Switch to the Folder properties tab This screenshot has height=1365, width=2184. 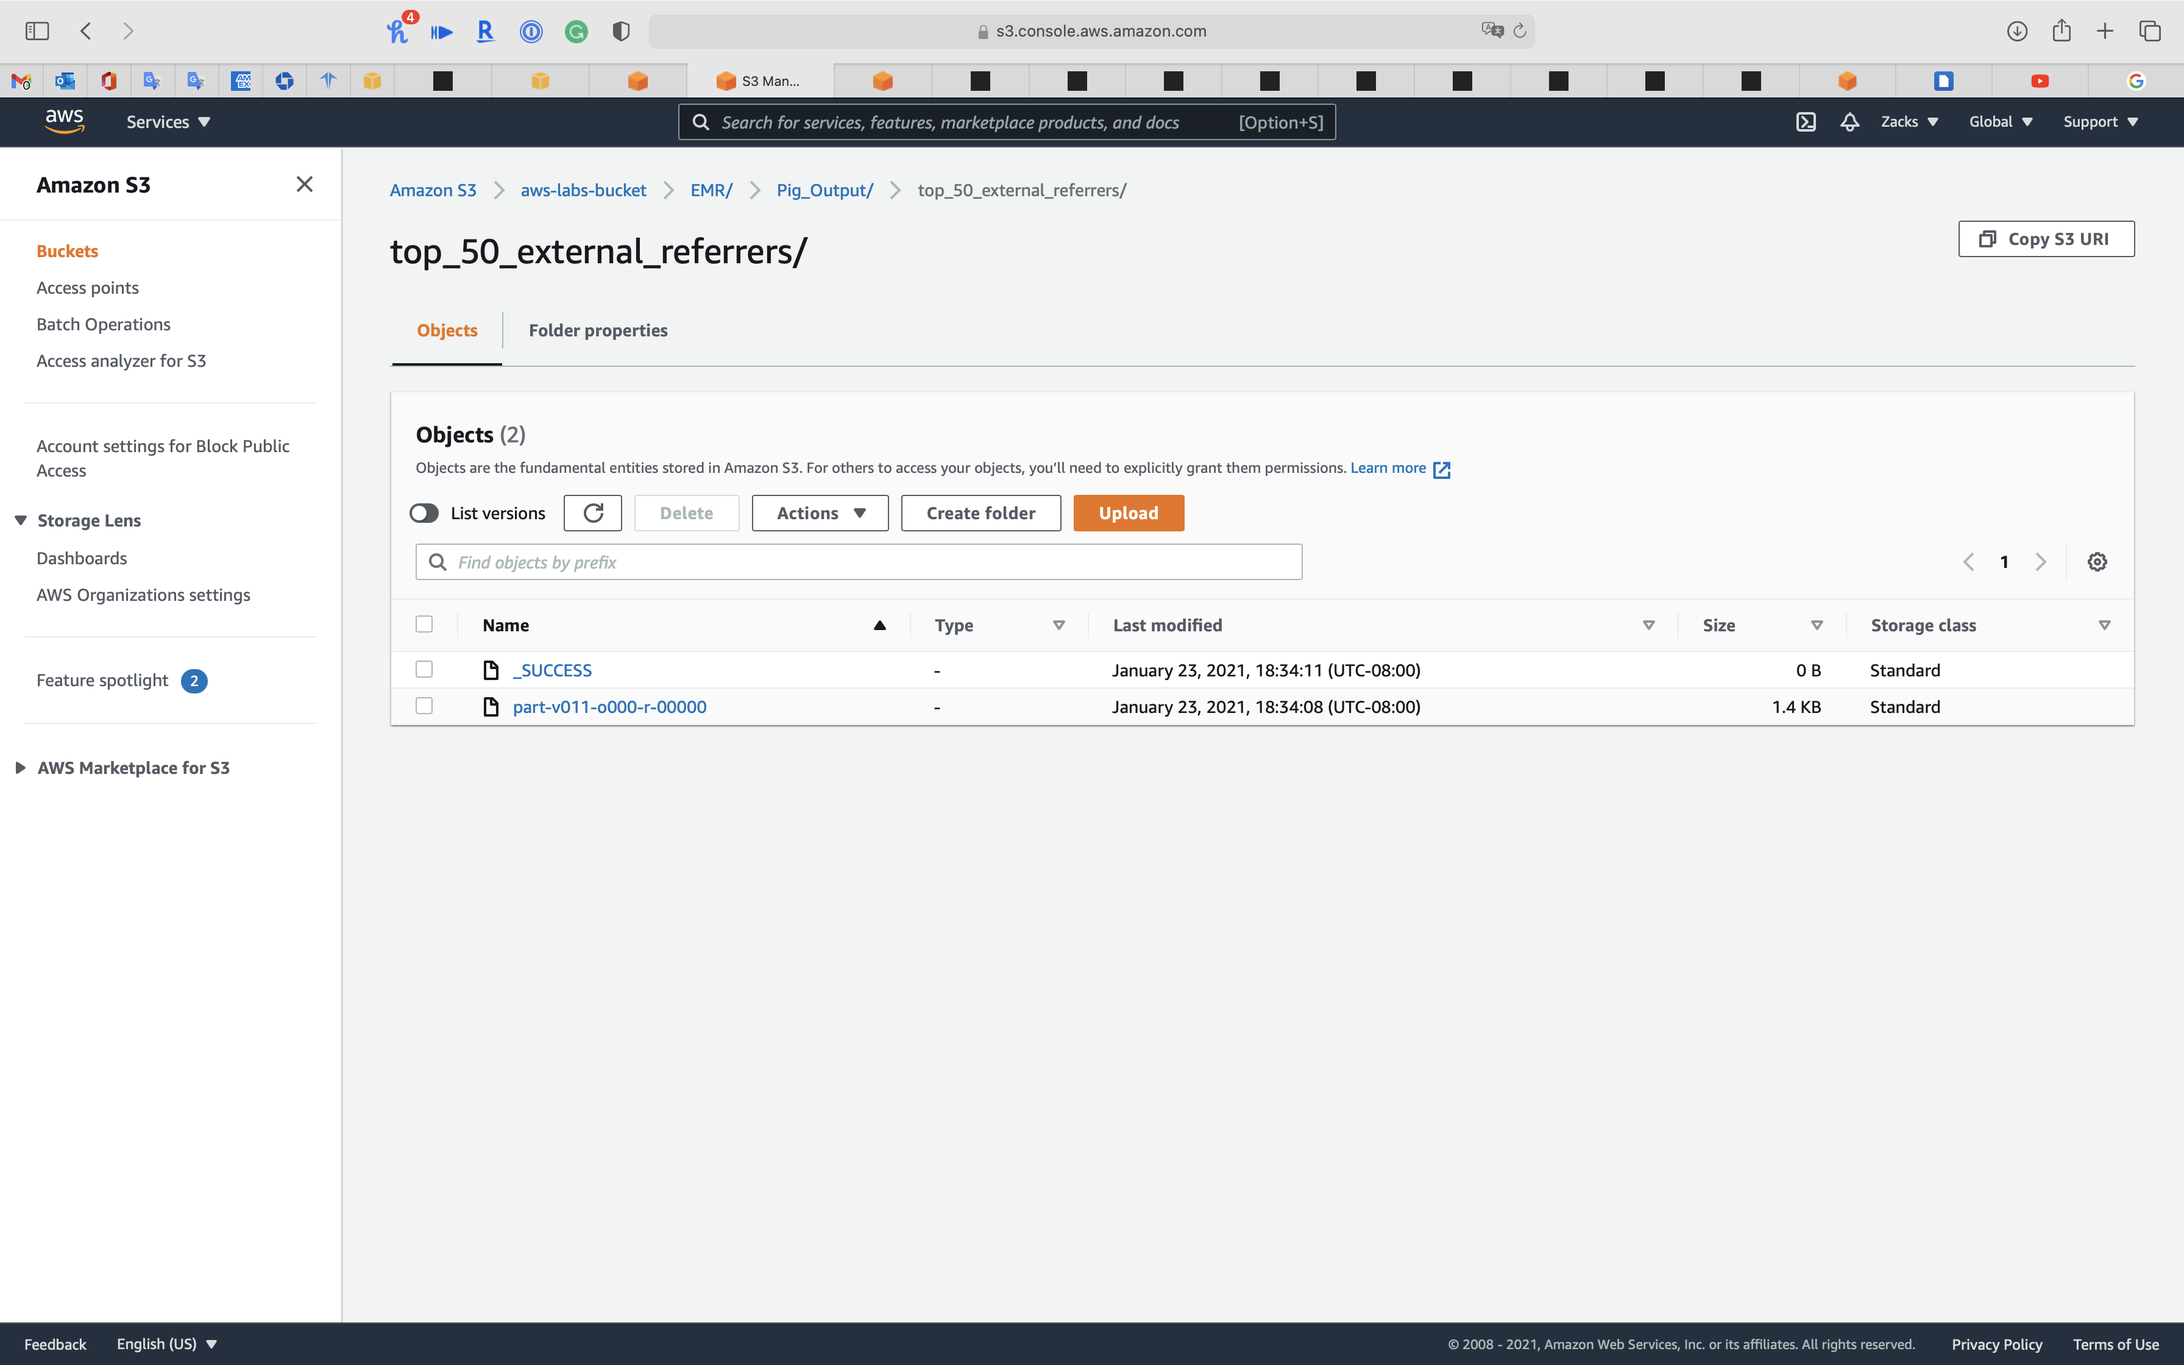click(x=597, y=330)
